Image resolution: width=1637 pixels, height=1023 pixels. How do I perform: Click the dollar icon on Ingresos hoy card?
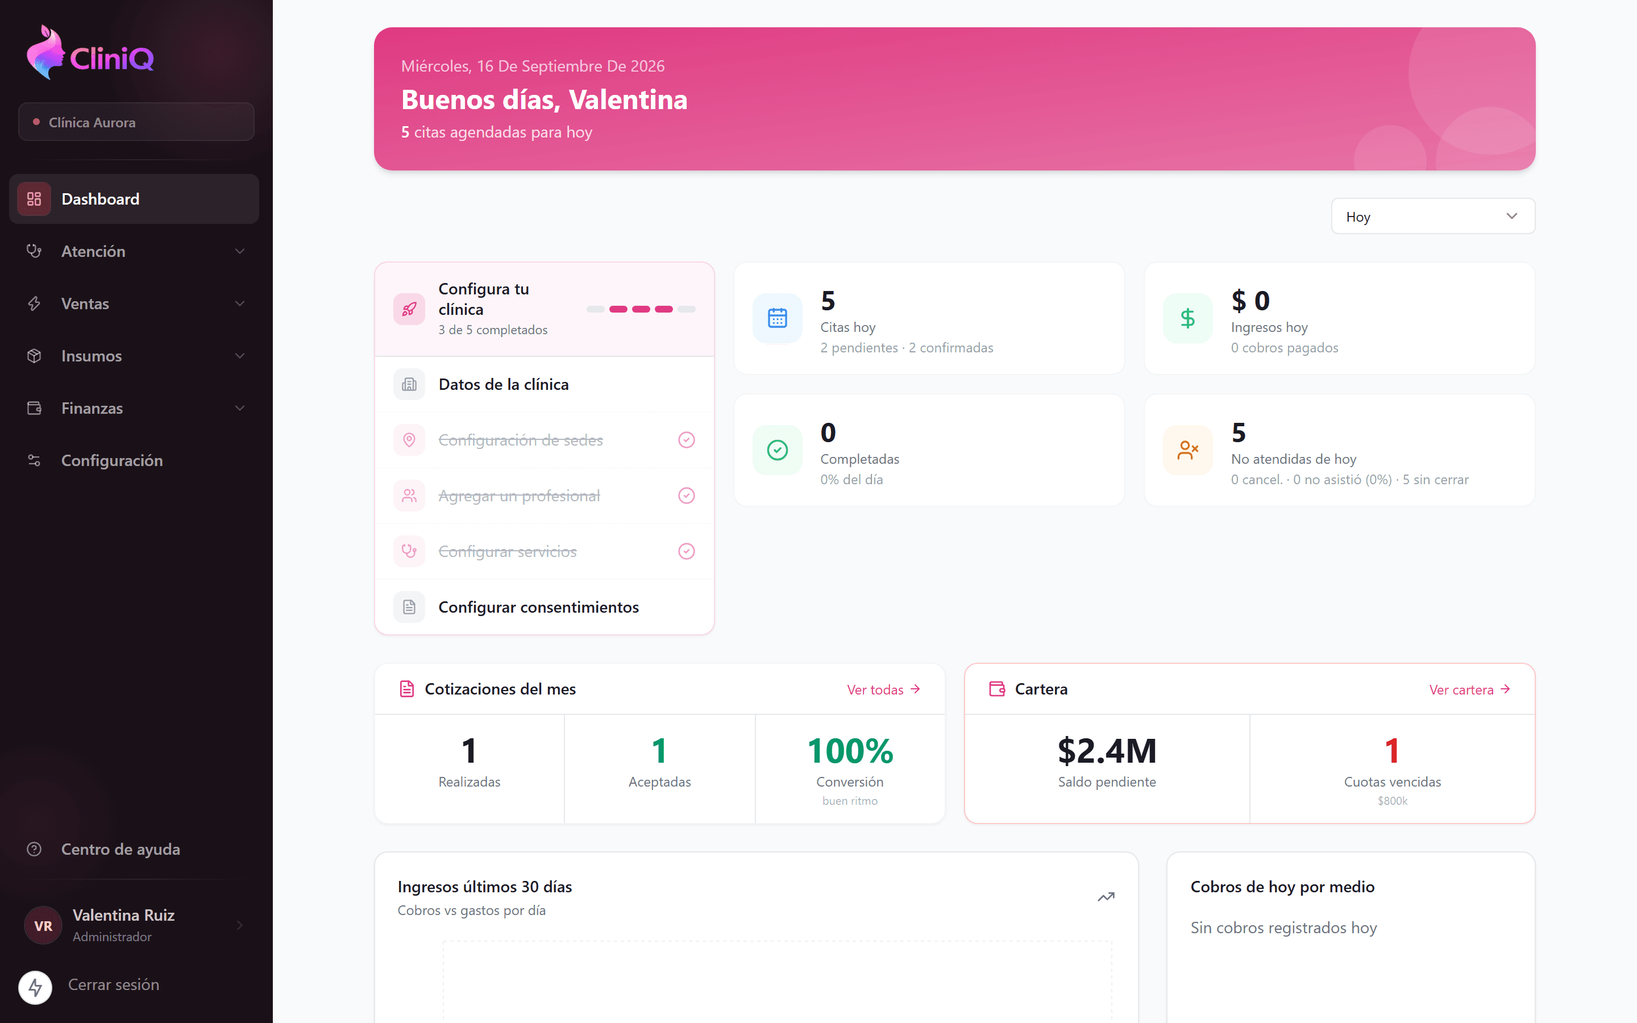click(1188, 318)
